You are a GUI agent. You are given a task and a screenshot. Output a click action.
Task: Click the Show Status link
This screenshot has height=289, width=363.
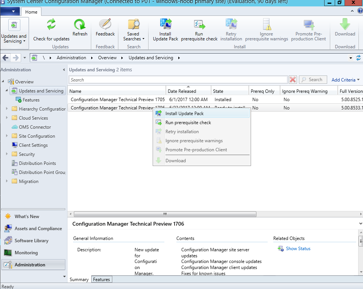(x=298, y=249)
